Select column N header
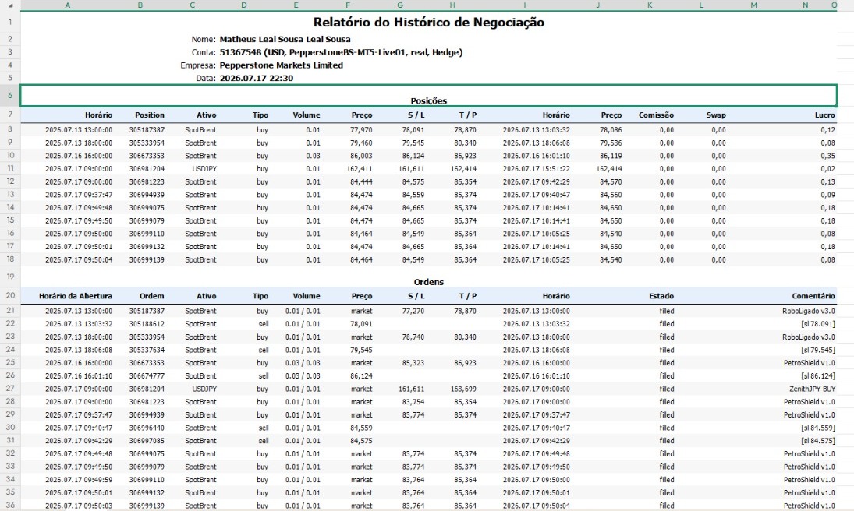Screen dimensions: 854x511 [805, 5]
